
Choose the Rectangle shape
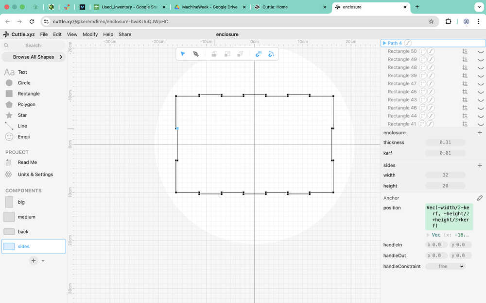coord(29,94)
